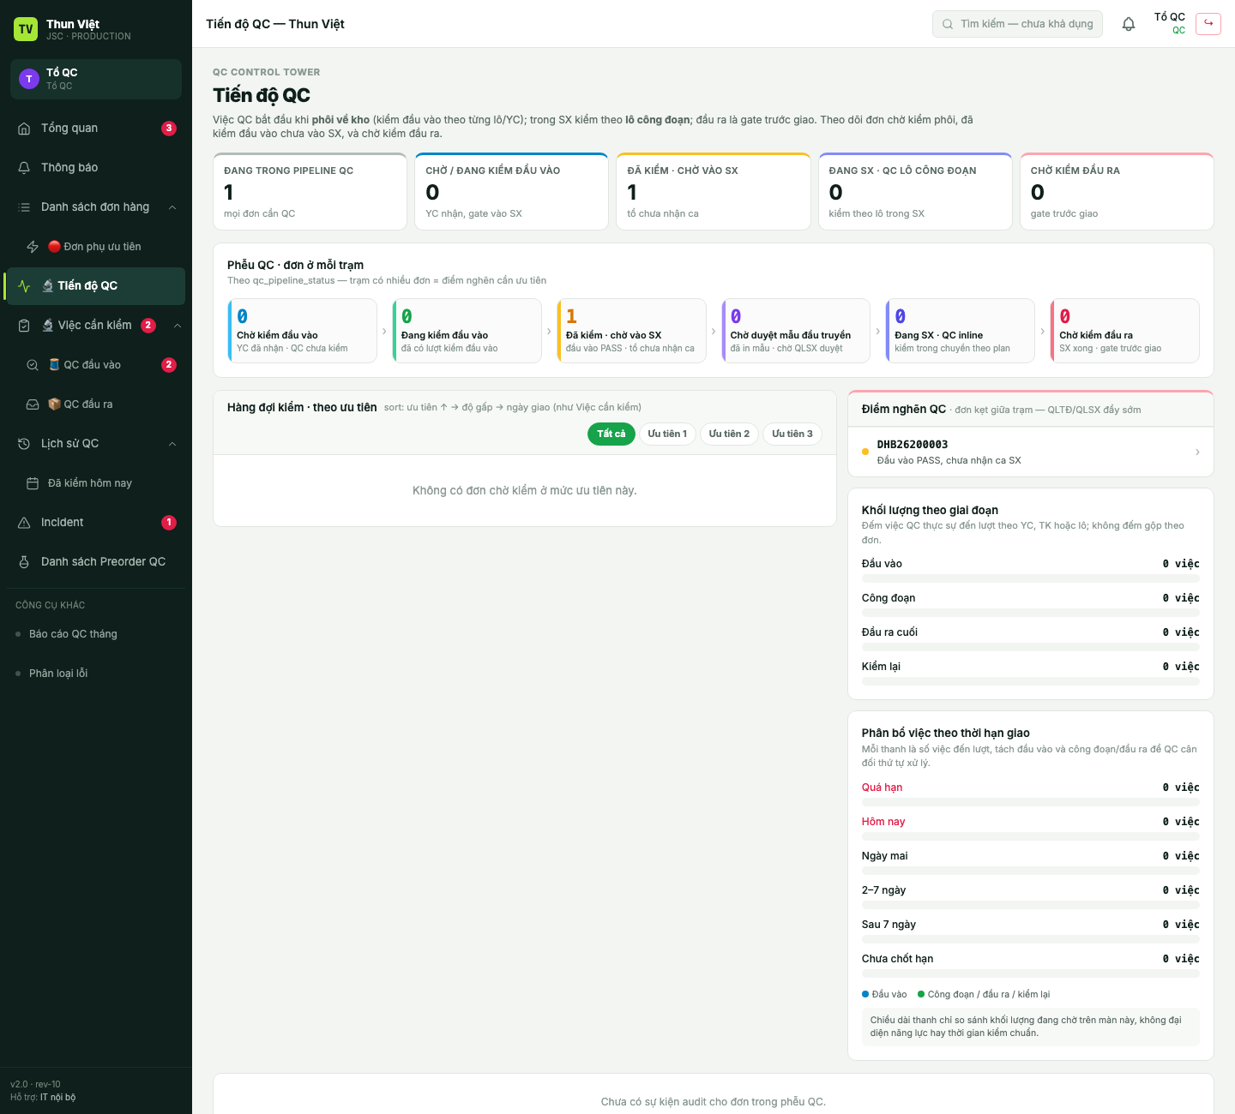Click the Quá hạn progress bar
The width and height of the screenshot is (1235, 1114).
(x=1030, y=802)
